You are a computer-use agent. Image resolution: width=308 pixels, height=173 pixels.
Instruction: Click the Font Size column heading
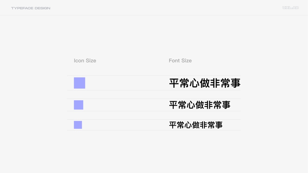point(180,60)
